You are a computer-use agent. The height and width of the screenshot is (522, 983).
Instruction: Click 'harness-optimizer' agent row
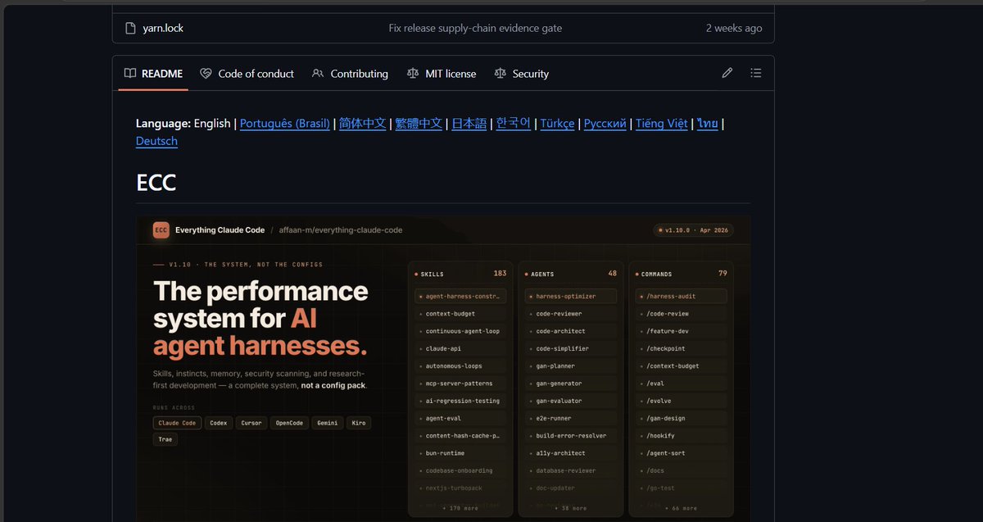pyautogui.click(x=571, y=296)
